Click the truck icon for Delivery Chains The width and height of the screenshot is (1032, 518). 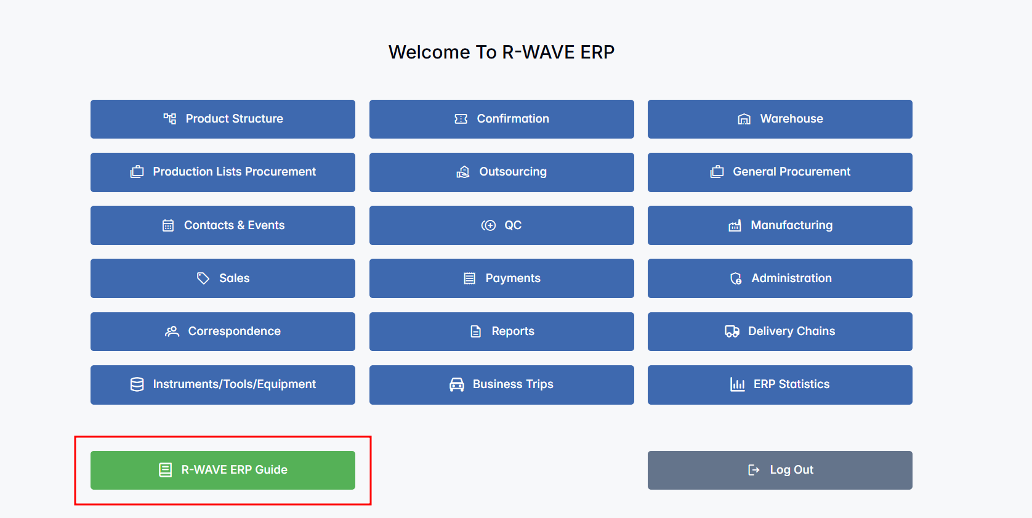pyautogui.click(x=732, y=331)
